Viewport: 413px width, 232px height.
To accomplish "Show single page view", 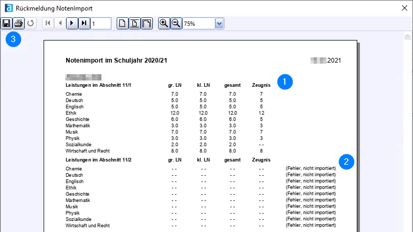I will [122, 24].
